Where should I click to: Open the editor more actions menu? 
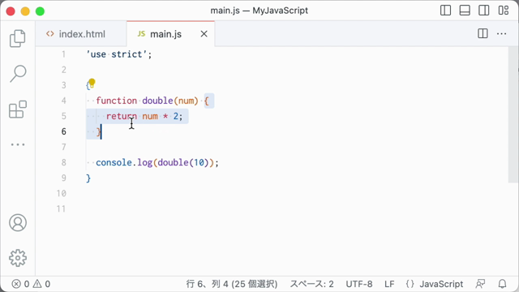click(x=501, y=34)
